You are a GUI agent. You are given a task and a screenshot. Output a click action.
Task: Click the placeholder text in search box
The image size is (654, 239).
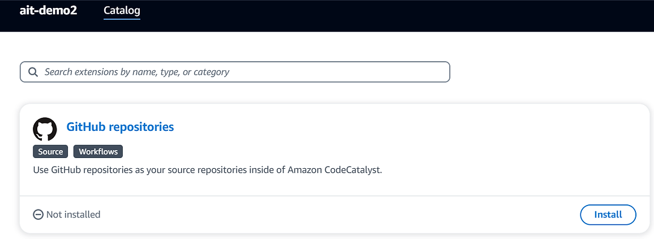click(137, 72)
